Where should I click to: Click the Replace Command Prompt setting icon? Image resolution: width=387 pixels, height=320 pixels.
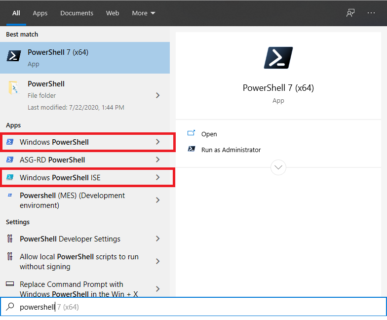tap(10, 283)
